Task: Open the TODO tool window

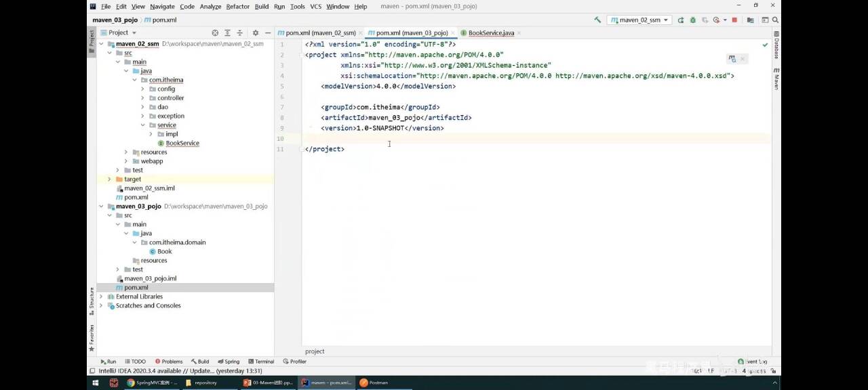Action: (135, 362)
